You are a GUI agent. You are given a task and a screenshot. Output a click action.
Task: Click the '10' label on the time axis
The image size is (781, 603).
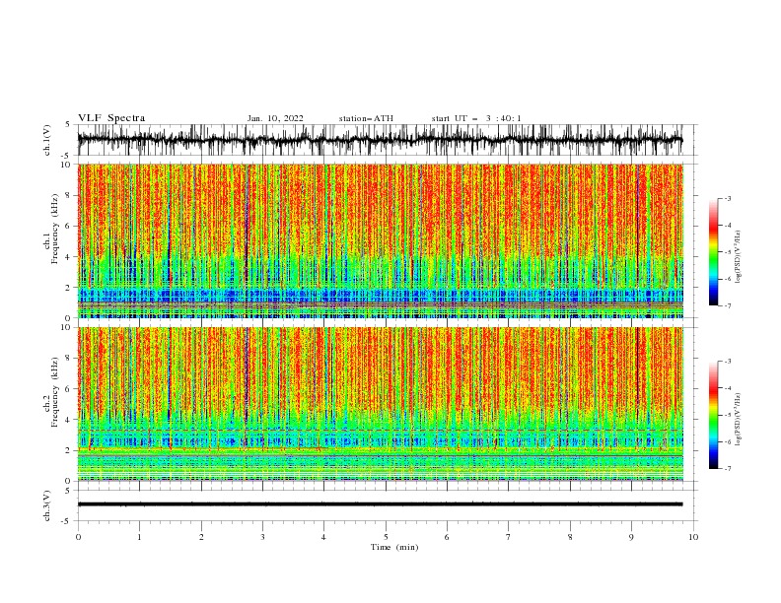(x=693, y=537)
